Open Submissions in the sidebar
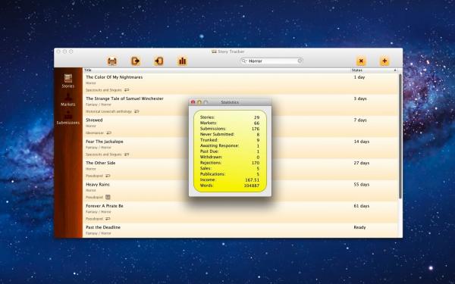Image resolution: width=455 pixels, height=284 pixels. tap(68, 118)
